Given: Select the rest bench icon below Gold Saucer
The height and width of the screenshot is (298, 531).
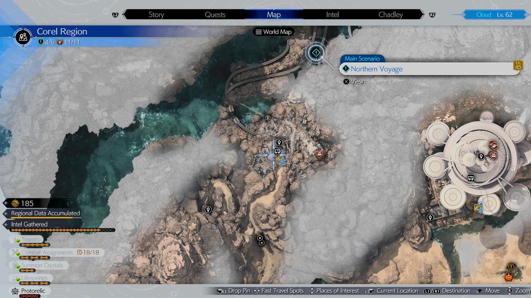Looking at the screenshot, I should [x=471, y=178].
